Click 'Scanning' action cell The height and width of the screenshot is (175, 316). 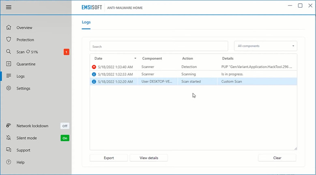189,74
